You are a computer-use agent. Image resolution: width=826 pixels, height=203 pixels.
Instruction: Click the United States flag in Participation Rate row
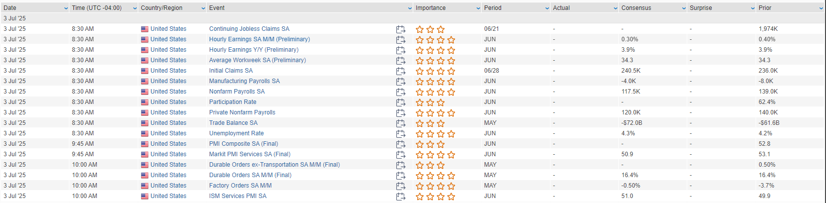point(145,102)
